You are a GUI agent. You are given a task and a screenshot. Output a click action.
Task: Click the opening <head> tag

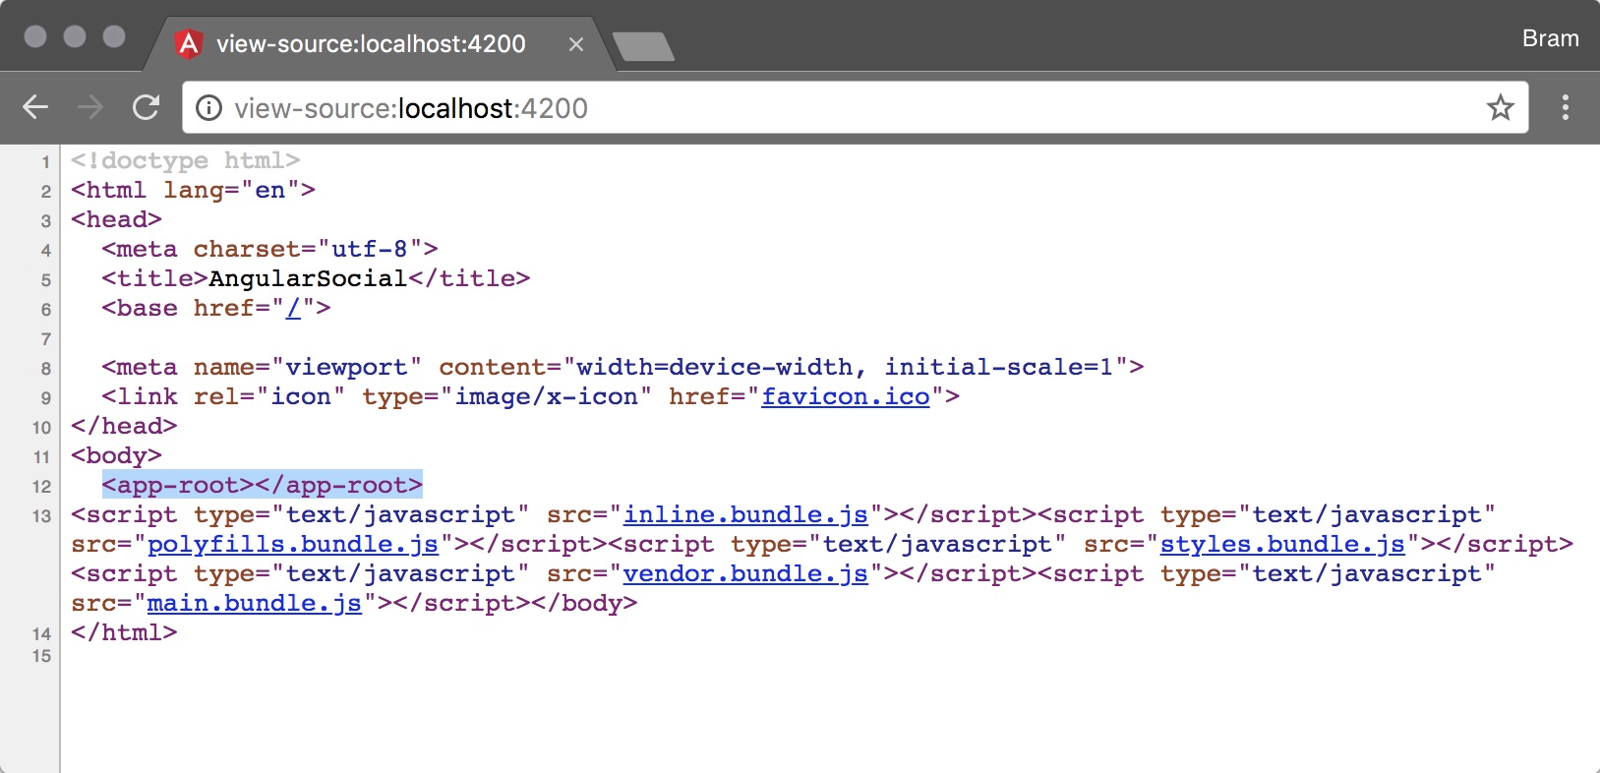(x=116, y=219)
